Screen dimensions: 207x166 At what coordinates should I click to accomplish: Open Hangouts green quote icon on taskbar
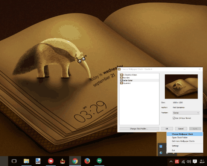click(x=99, y=161)
